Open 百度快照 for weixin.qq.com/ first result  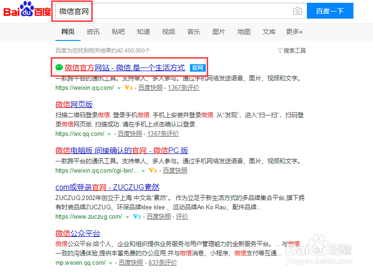click(x=150, y=88)
